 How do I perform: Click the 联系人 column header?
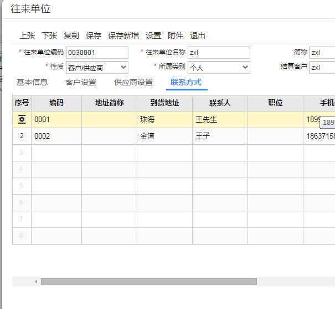click(220, 103)
